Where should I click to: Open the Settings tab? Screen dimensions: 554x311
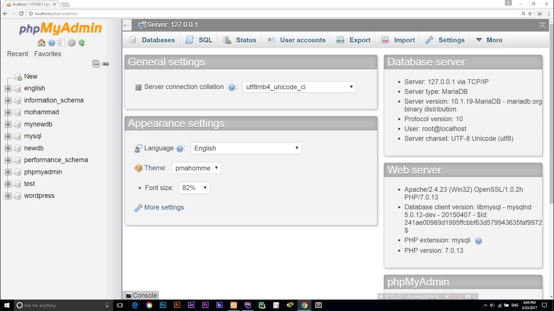tap(445, 40)
